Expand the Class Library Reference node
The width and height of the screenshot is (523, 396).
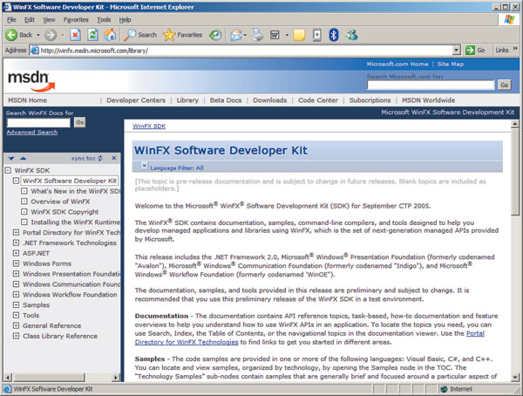pos(16,336)
